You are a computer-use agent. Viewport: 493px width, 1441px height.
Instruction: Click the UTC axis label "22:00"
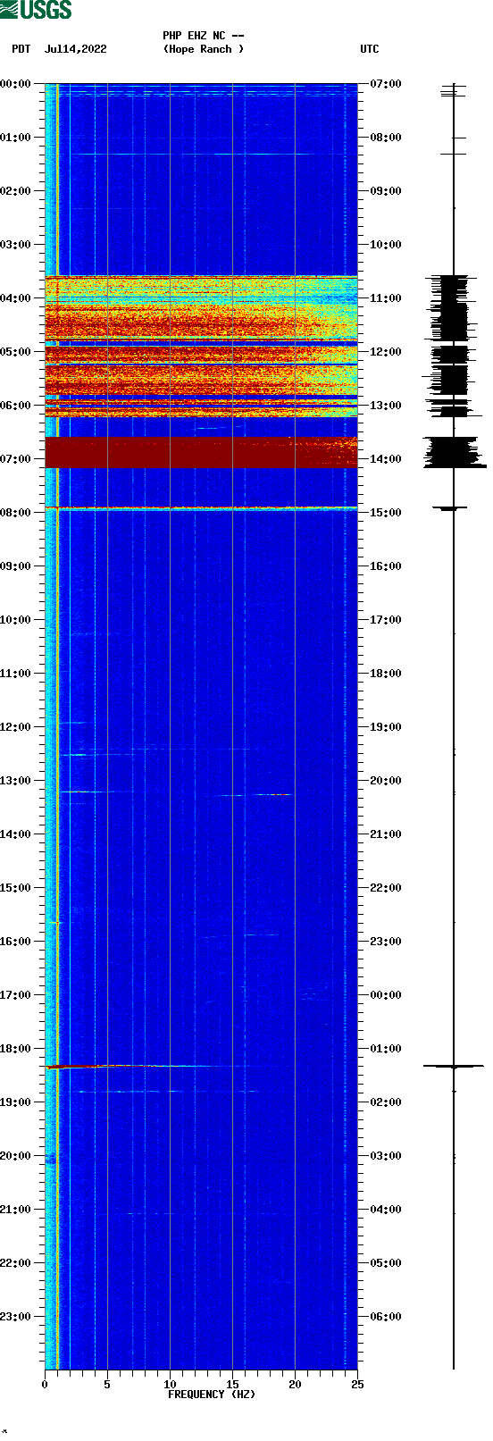tap(386, 888)
